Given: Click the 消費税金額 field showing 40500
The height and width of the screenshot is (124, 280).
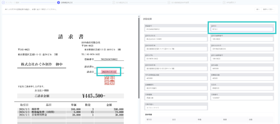Looking at the screenshot, I should point(242,78).
